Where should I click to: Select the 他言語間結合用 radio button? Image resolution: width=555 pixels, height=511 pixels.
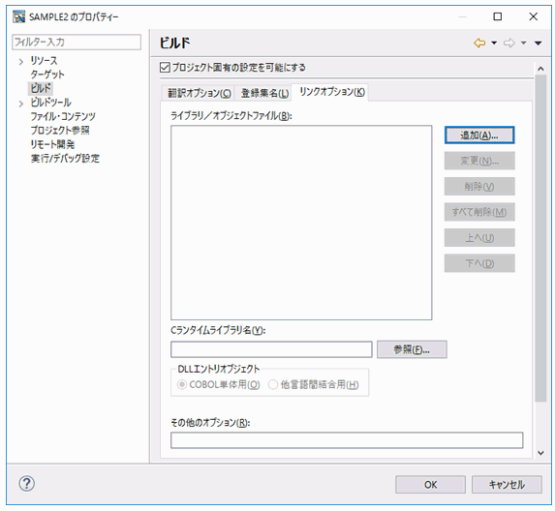pos(273,384)
